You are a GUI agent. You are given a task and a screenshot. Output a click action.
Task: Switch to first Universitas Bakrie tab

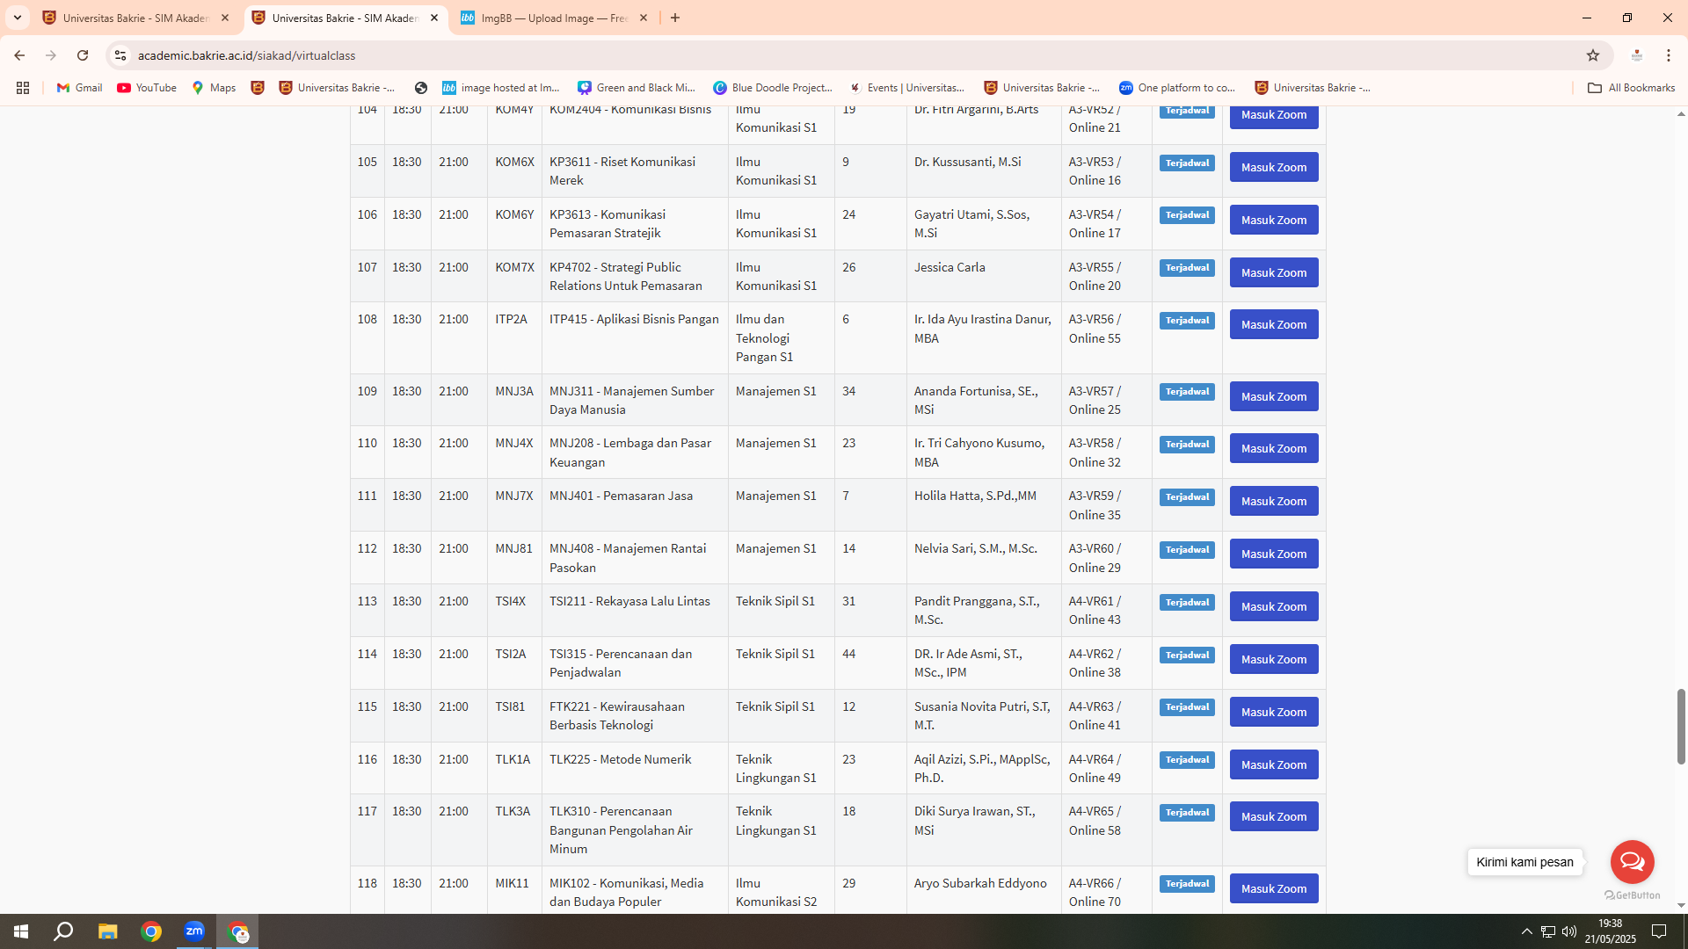click(x=136, y=18)
